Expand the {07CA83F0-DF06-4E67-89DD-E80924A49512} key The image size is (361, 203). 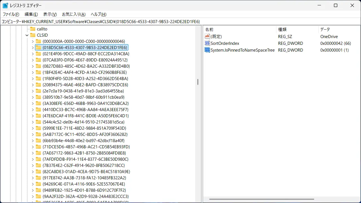pos(33,60)
